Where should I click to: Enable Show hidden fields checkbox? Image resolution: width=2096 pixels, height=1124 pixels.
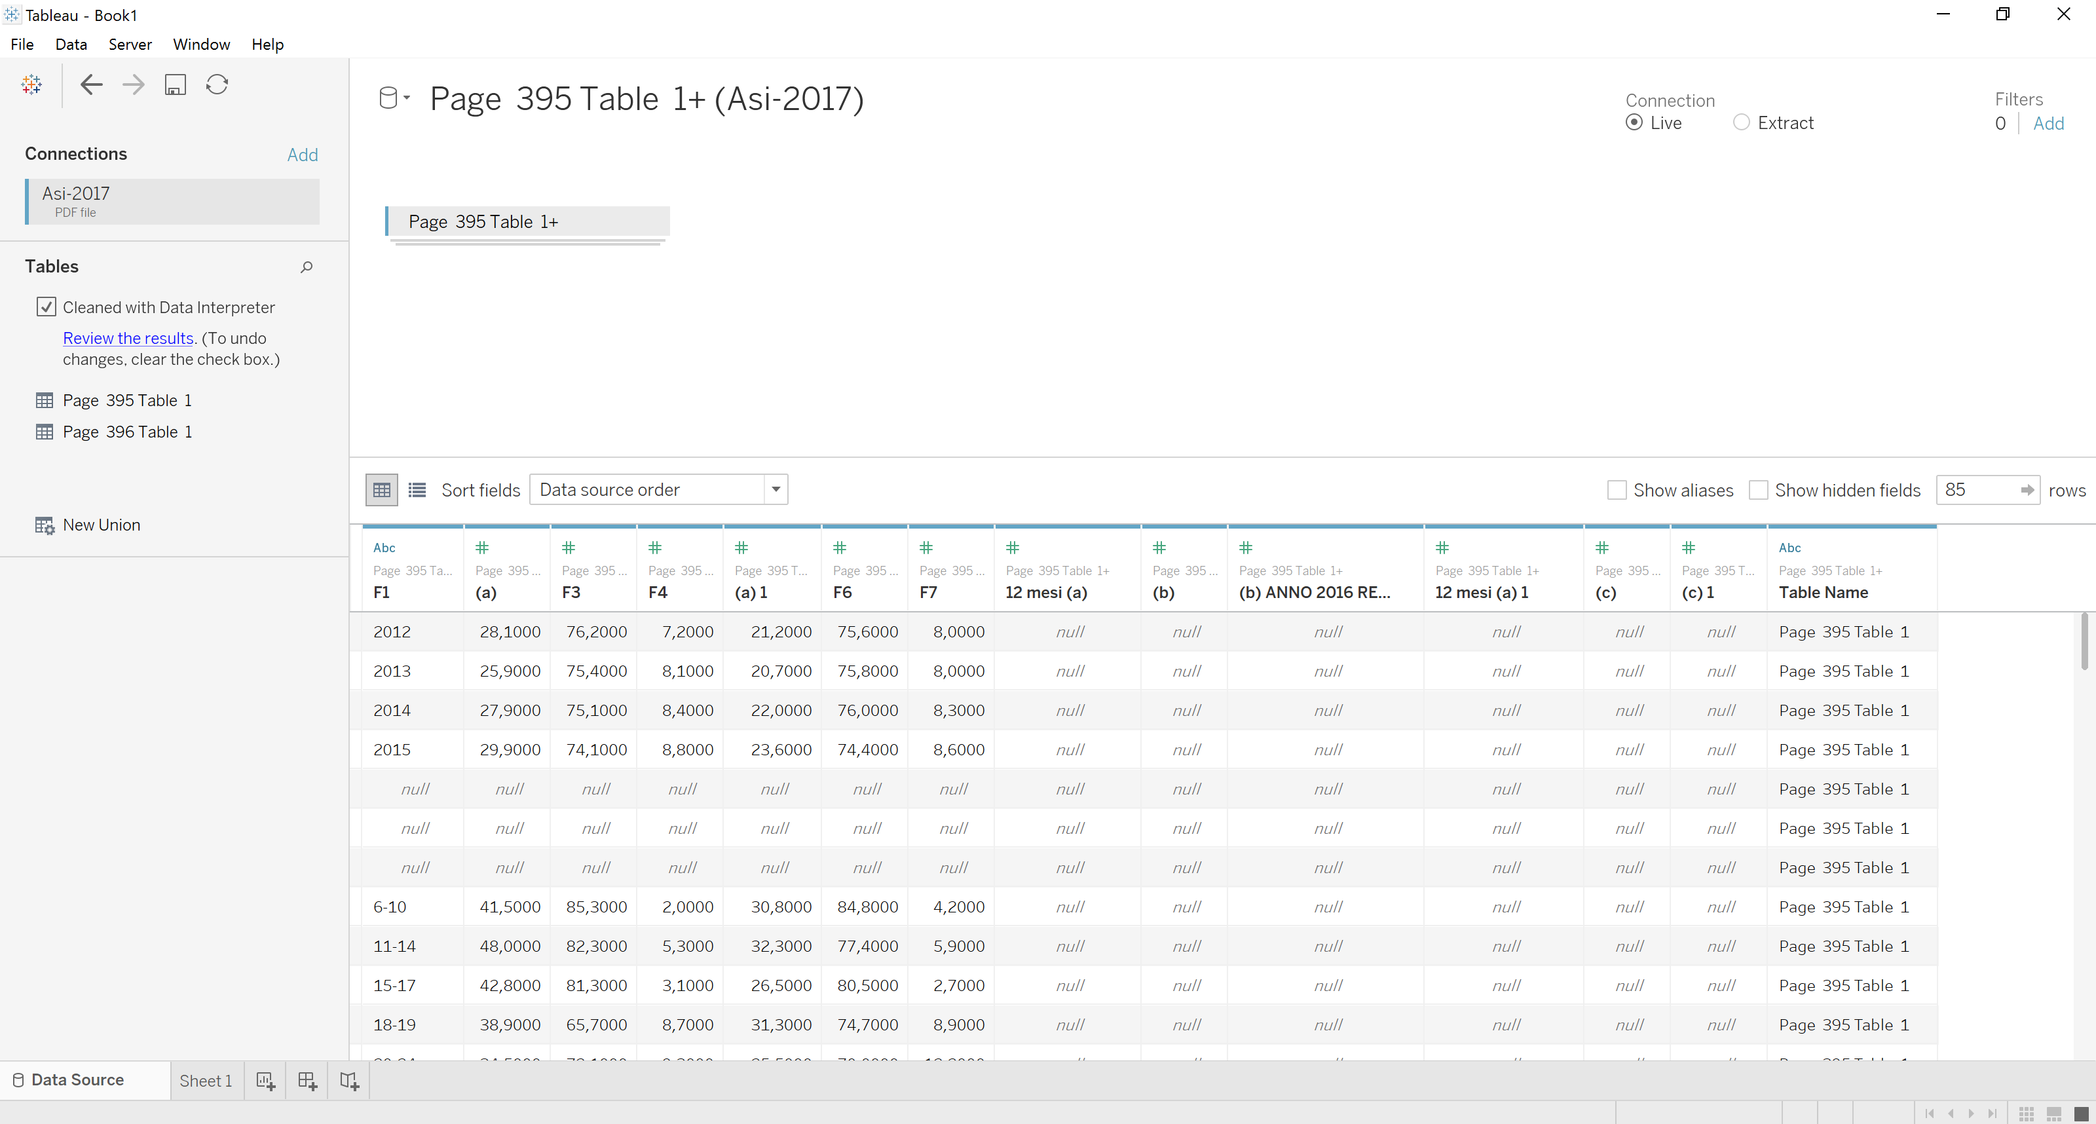tap(1758, 490)
